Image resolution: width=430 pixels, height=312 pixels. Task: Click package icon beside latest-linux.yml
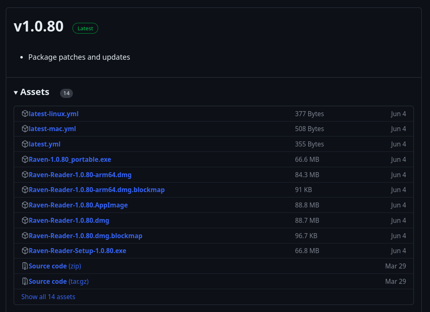pos(25,114)
